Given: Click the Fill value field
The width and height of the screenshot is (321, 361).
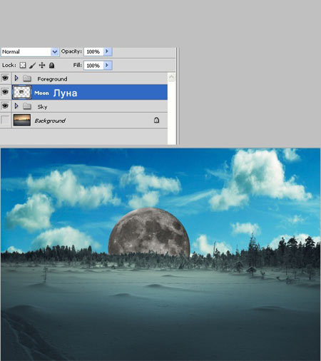Looking at the screenshot, I should pos(93,66).
